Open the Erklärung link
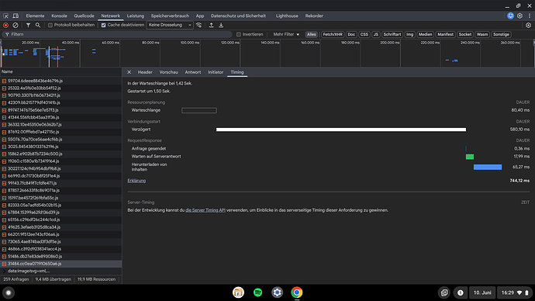The width and height of the screenshot is (535, 301). pos(136,181)
